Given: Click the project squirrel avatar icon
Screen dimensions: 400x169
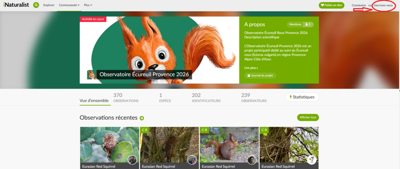Looking at the screenshot, I should coord(91,74).
